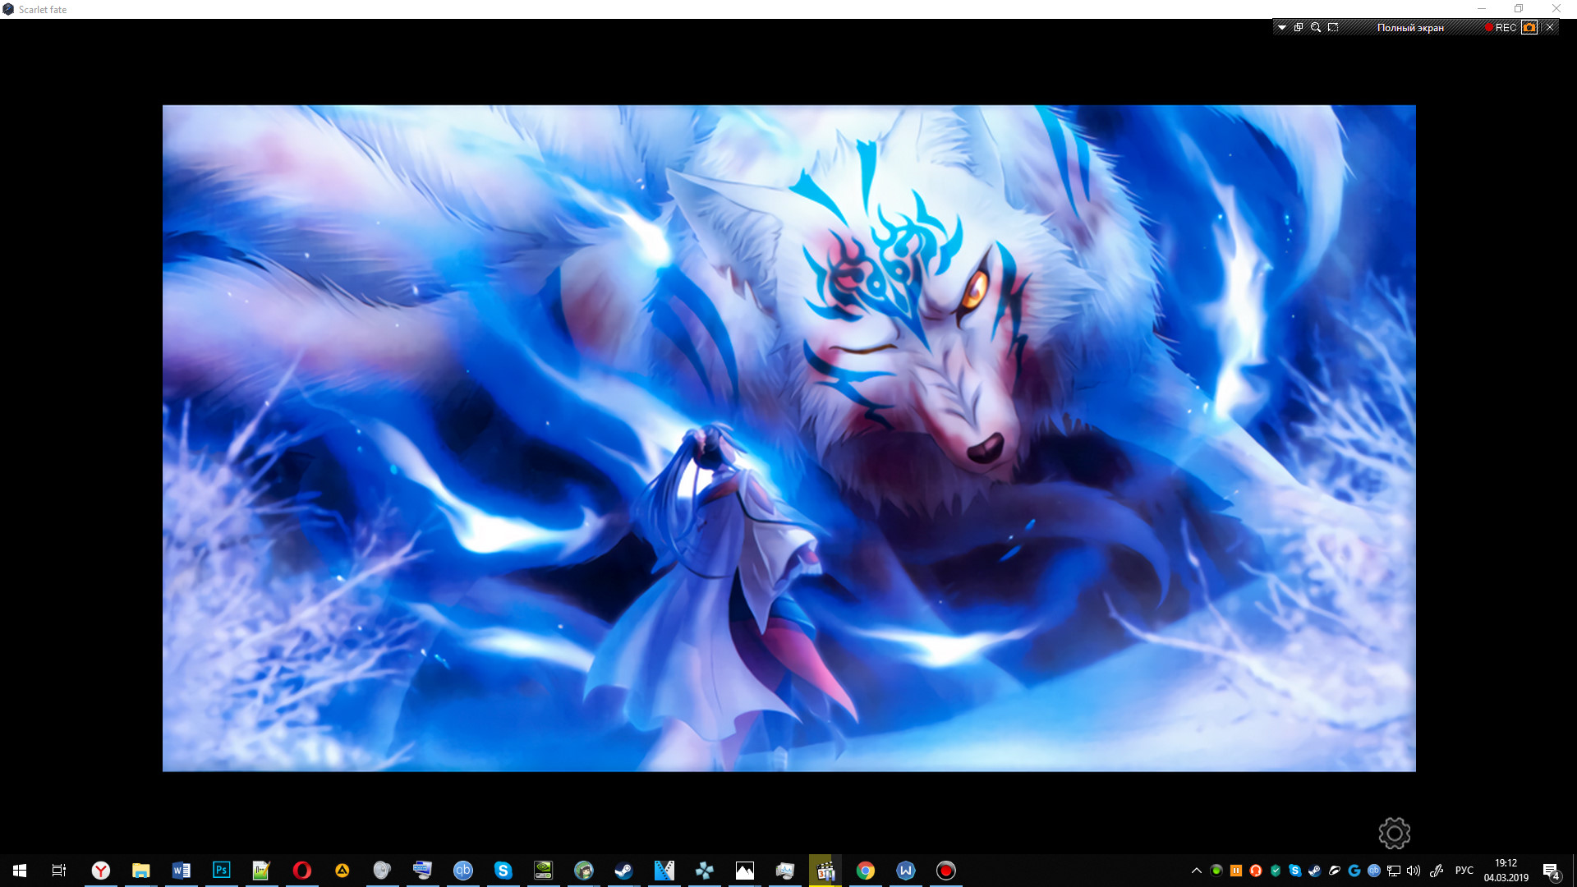The image size is (1577, 887).
Task: Open the computer monitor app on taskbar
Action: click(x=422, y=871)
